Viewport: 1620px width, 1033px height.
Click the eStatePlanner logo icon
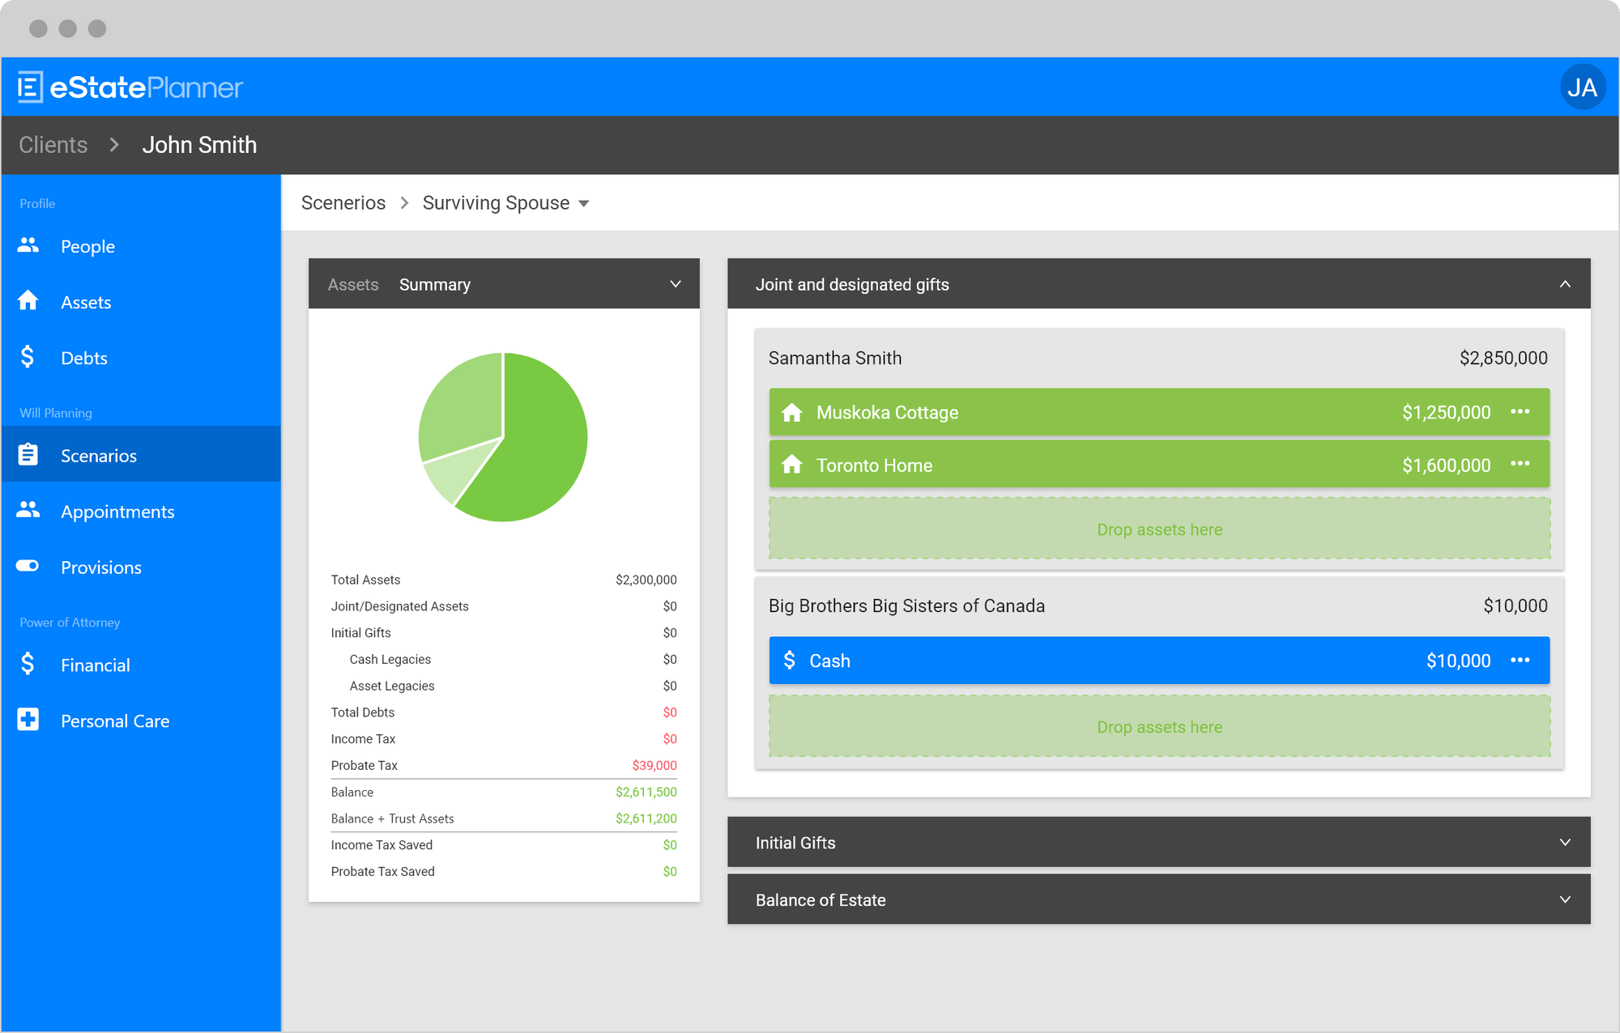(29, 87)
